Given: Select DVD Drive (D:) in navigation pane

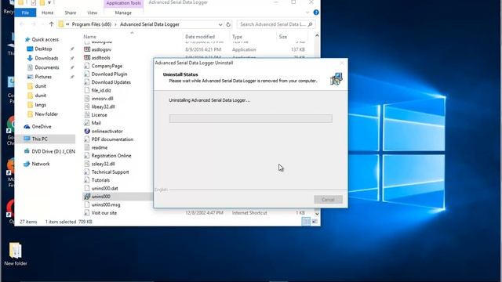Looking at the screenshot, I should 53,151.
